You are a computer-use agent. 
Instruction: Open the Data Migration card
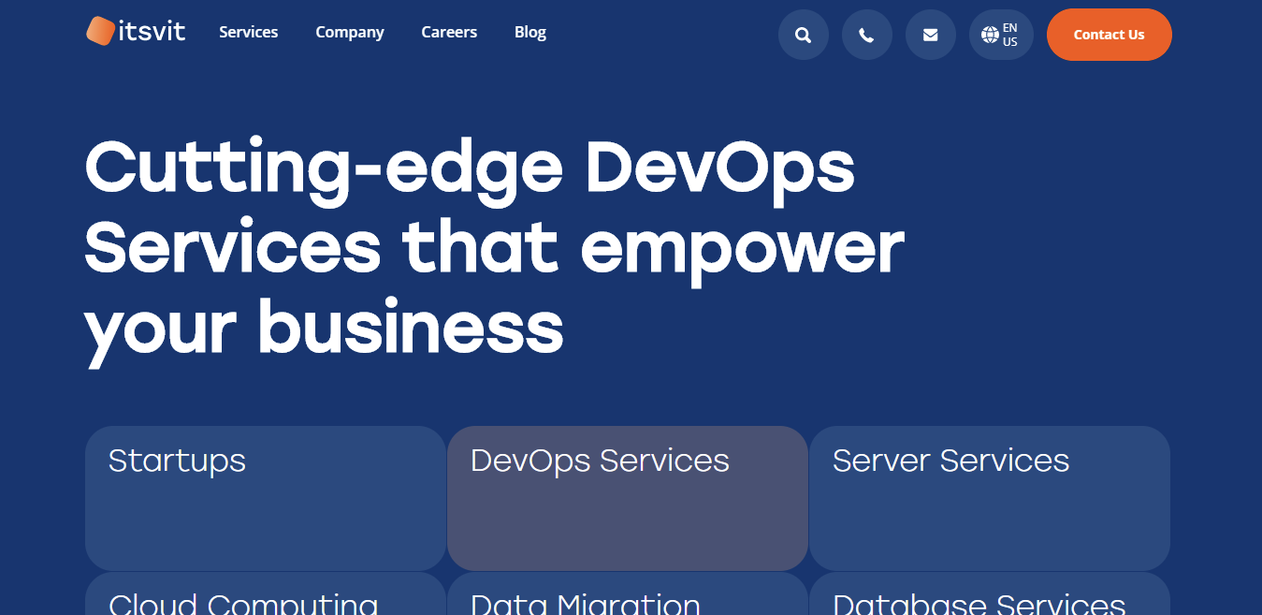628,593
